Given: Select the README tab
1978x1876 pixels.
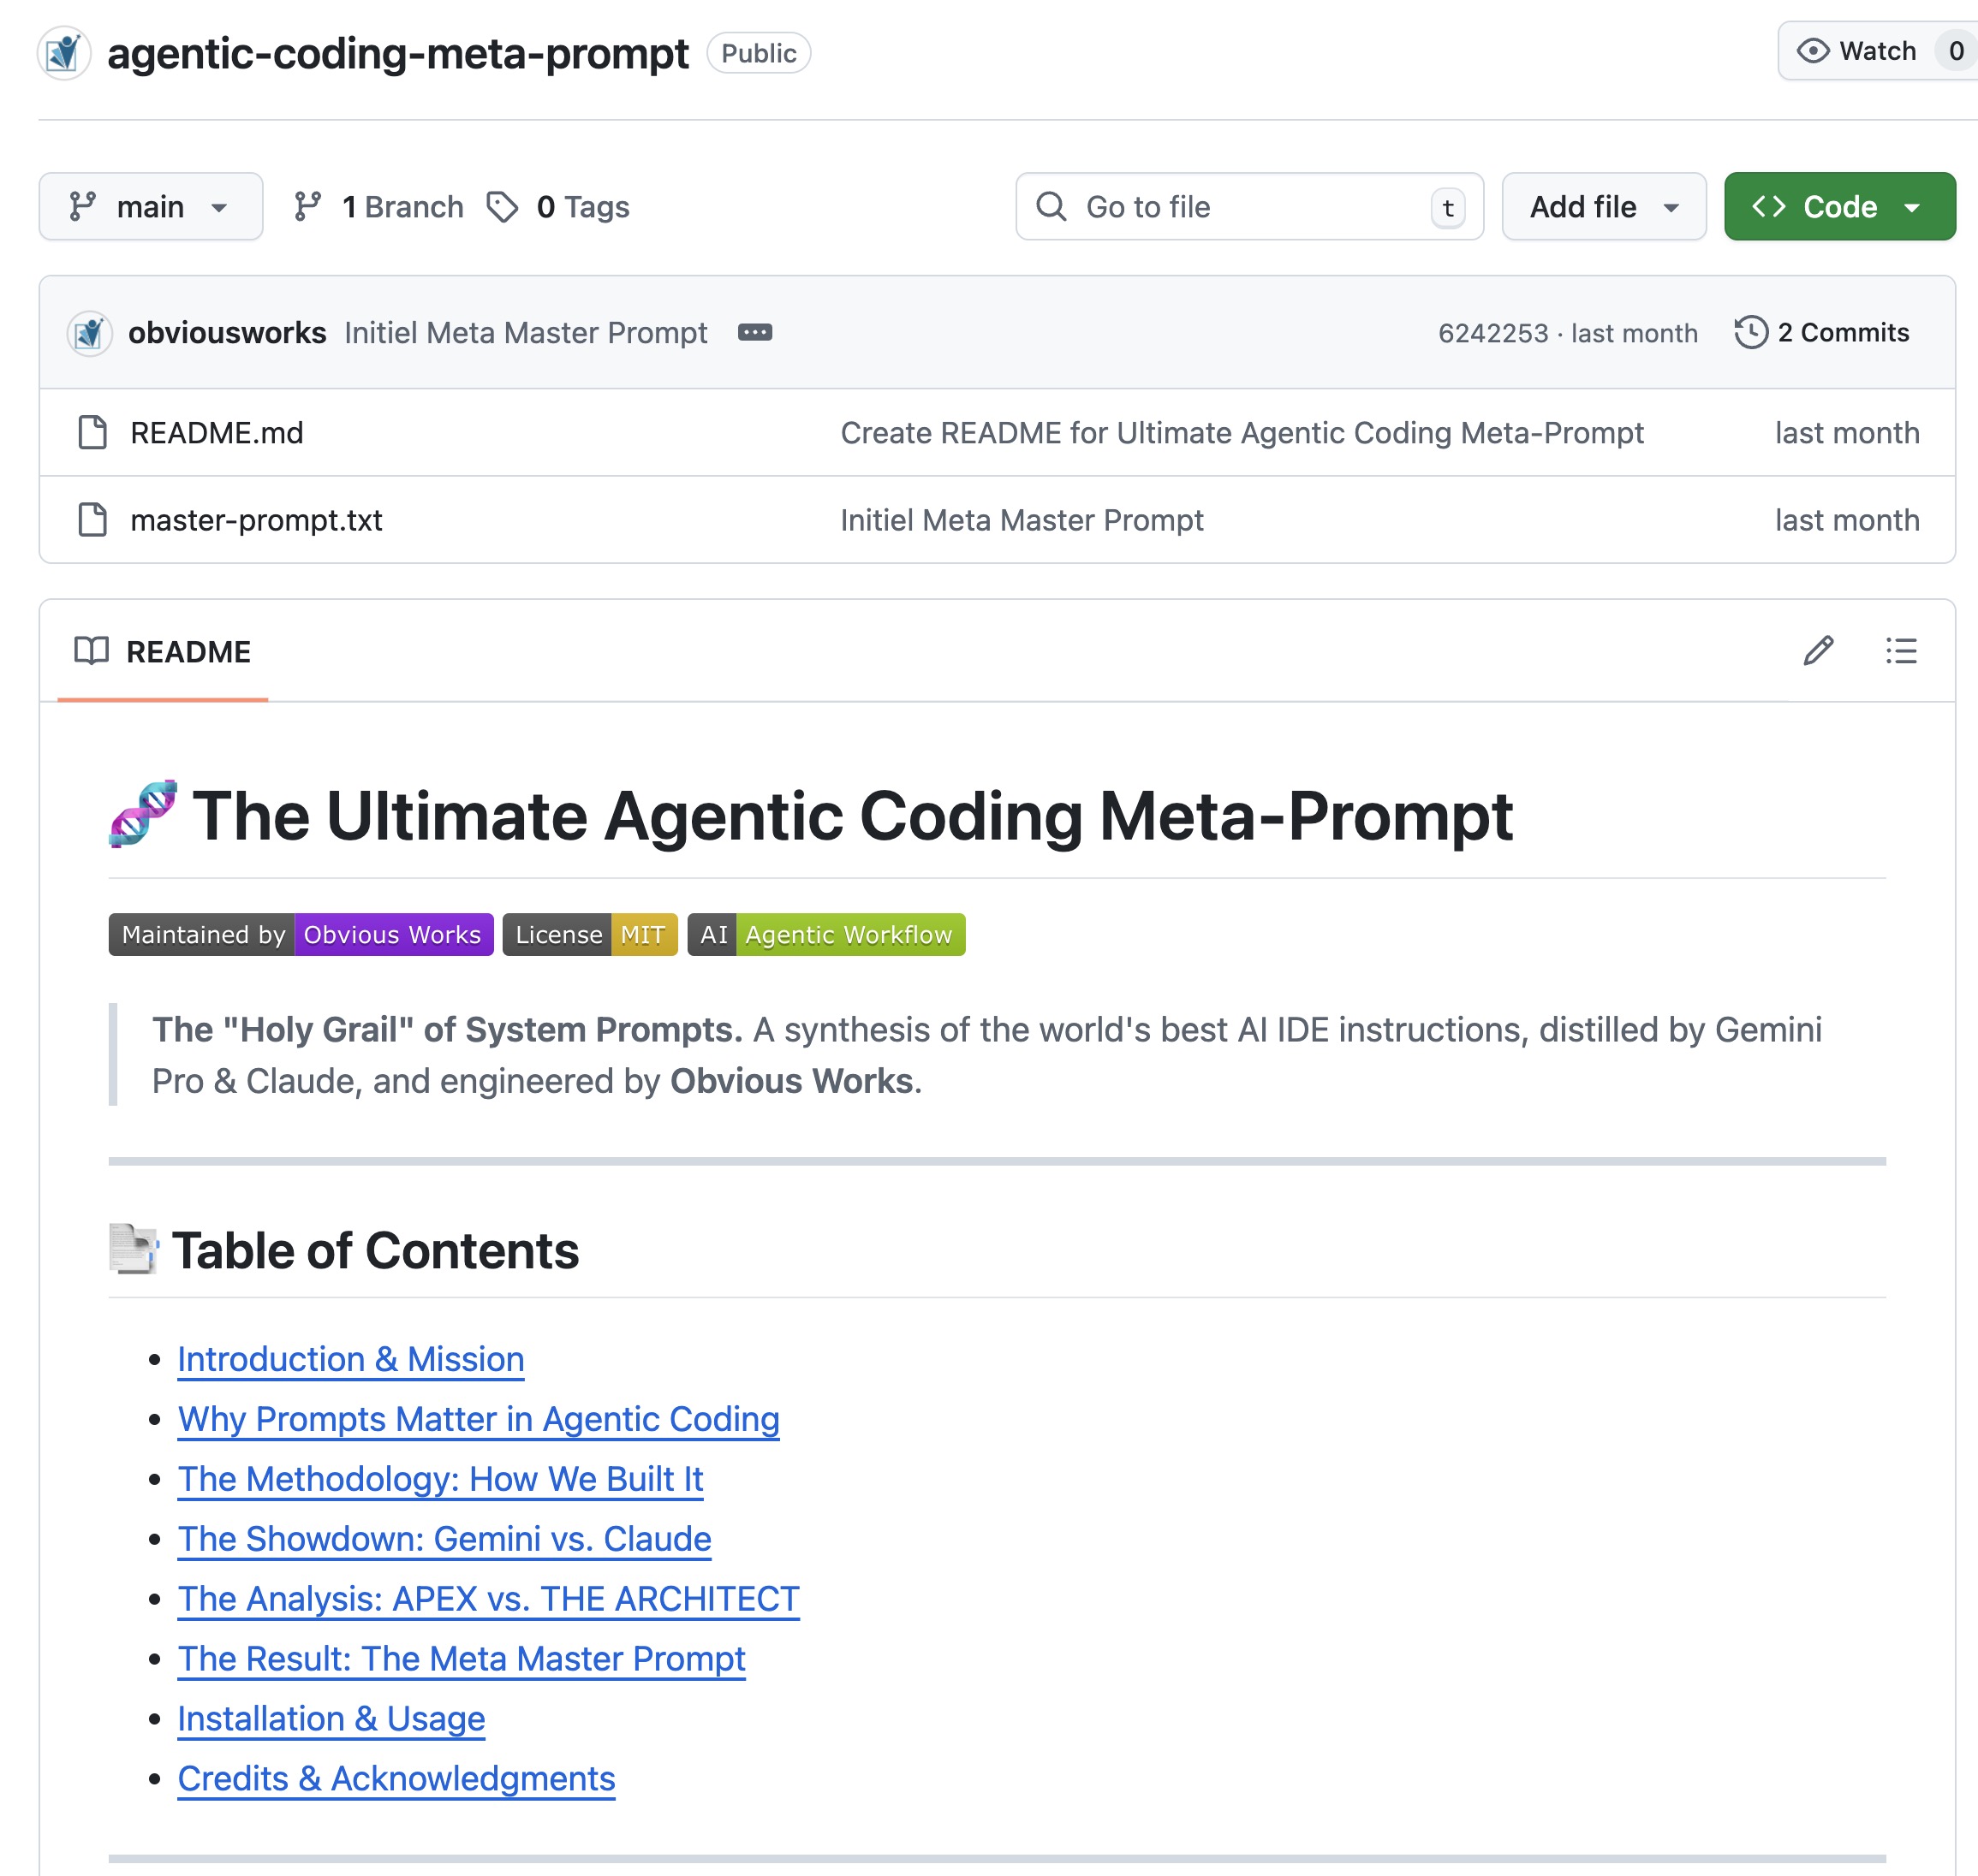Looking at the screenshot, I should (164, 652).
